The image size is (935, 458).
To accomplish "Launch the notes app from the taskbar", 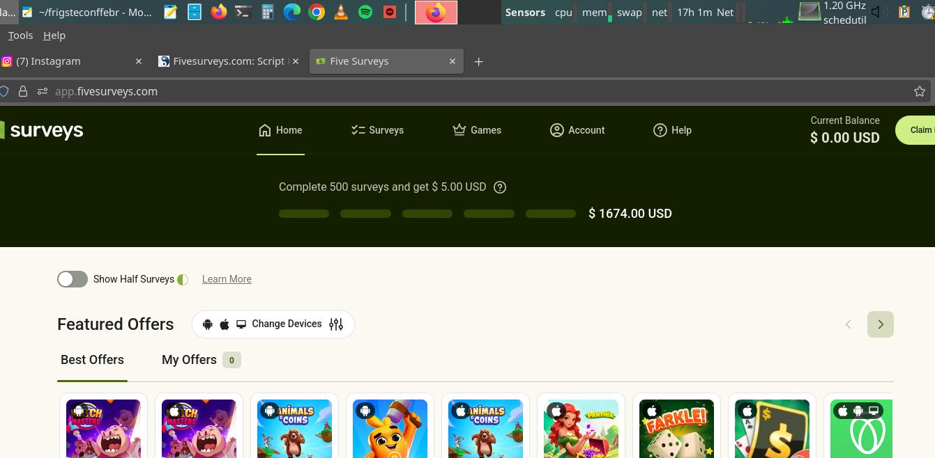I will (x=170, y=12).
